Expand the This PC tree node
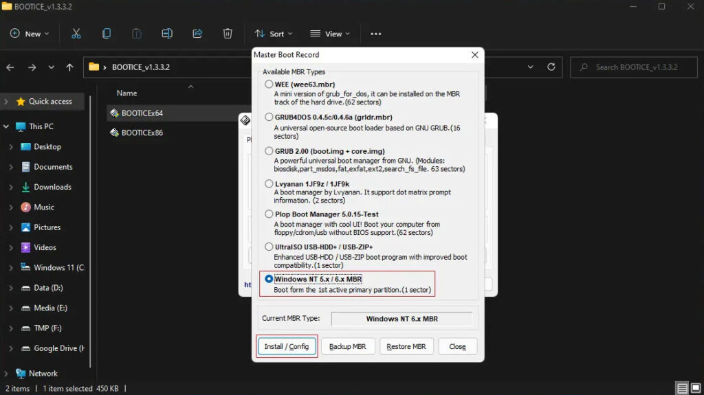 [6, 126]
